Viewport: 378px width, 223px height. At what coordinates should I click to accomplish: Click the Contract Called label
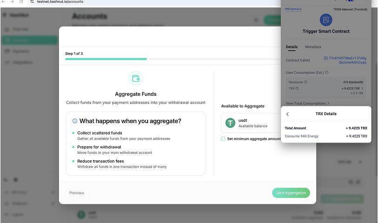tap(298, 60)
